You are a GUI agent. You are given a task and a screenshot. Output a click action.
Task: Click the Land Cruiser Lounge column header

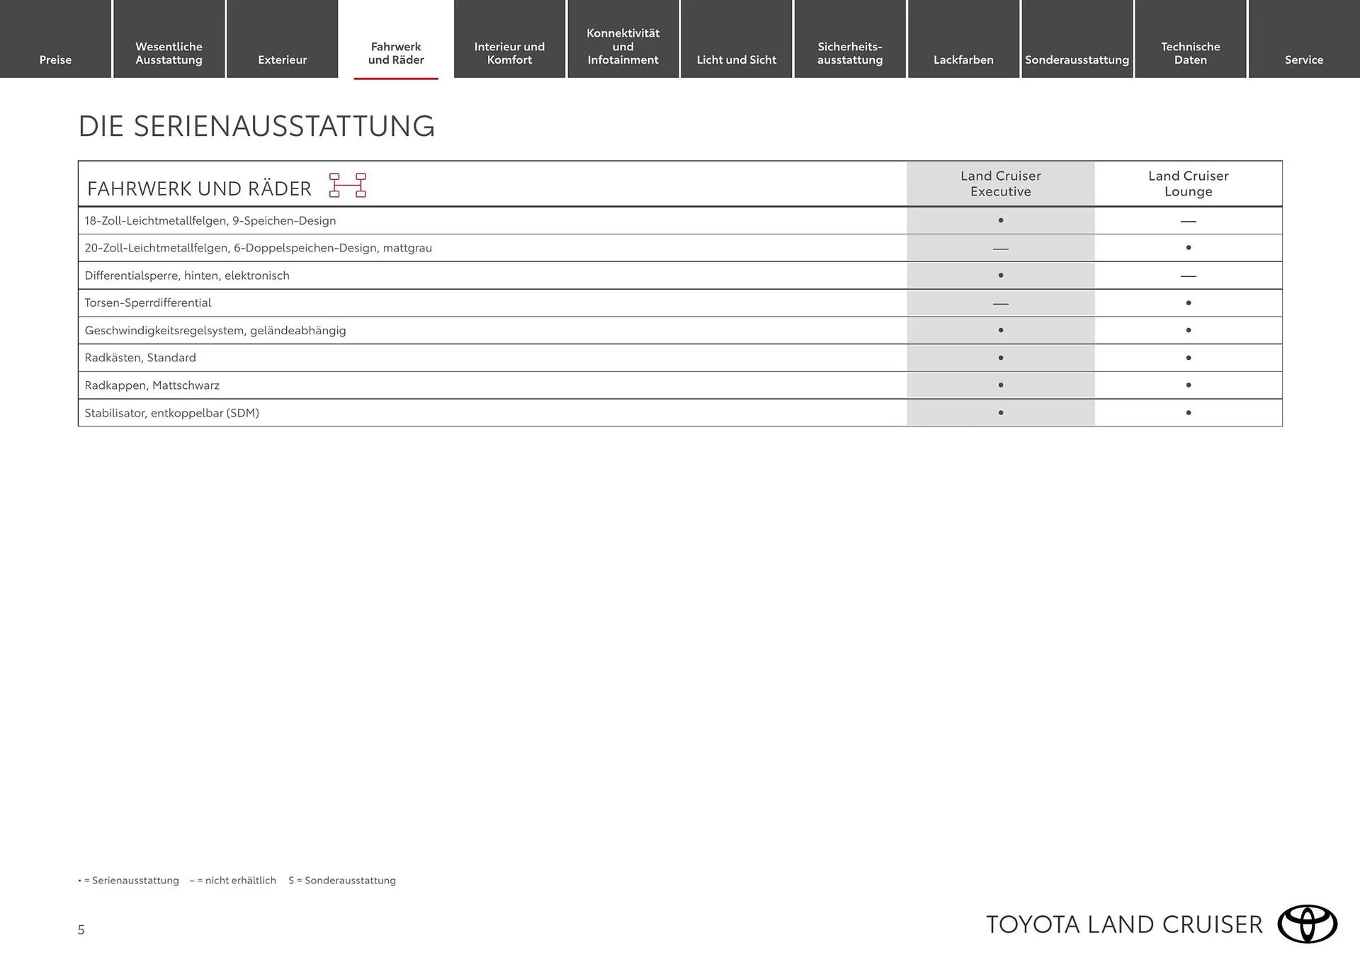coord(1188,183)
